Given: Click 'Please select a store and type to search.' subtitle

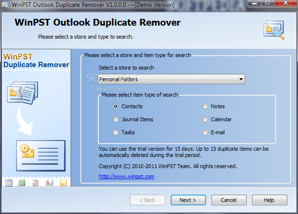Looking at the screenshot, I should (x=86, y=37).
